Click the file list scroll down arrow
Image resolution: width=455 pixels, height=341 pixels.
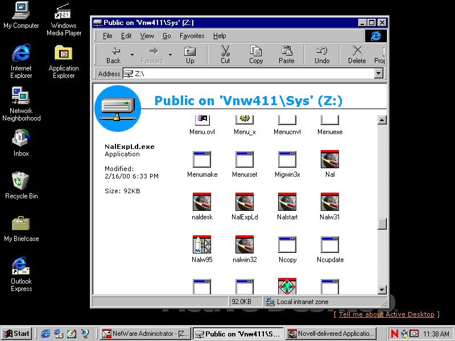[382, 290]
